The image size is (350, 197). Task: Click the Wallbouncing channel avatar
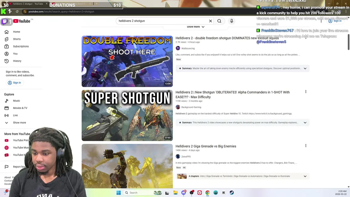(178, 48)
